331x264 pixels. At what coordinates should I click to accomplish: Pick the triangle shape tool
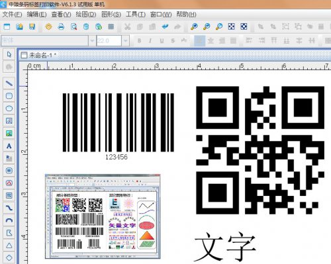(x=9, y=245)
